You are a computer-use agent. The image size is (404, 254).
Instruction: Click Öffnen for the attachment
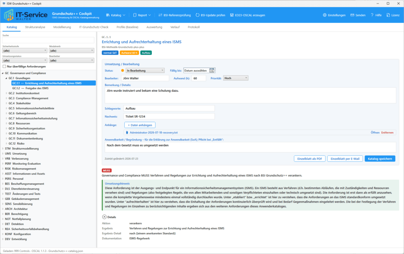pos(375,133)
